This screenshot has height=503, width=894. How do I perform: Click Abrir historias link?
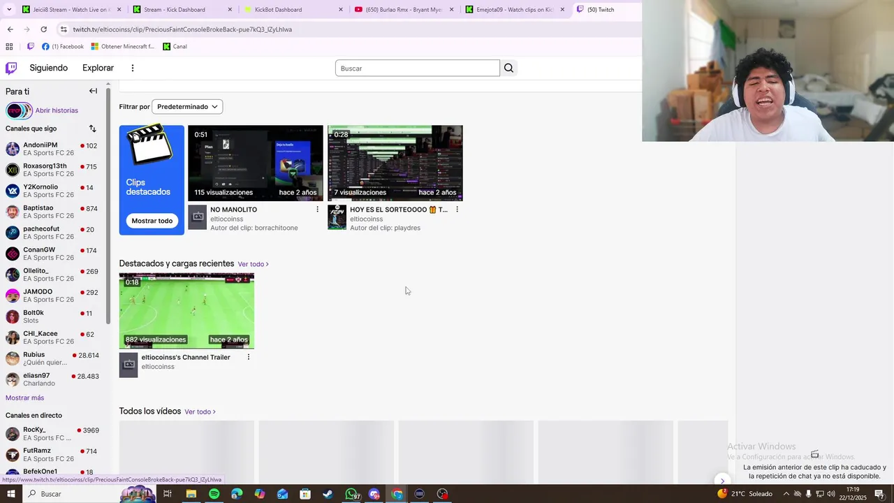(x=57, y=110)
